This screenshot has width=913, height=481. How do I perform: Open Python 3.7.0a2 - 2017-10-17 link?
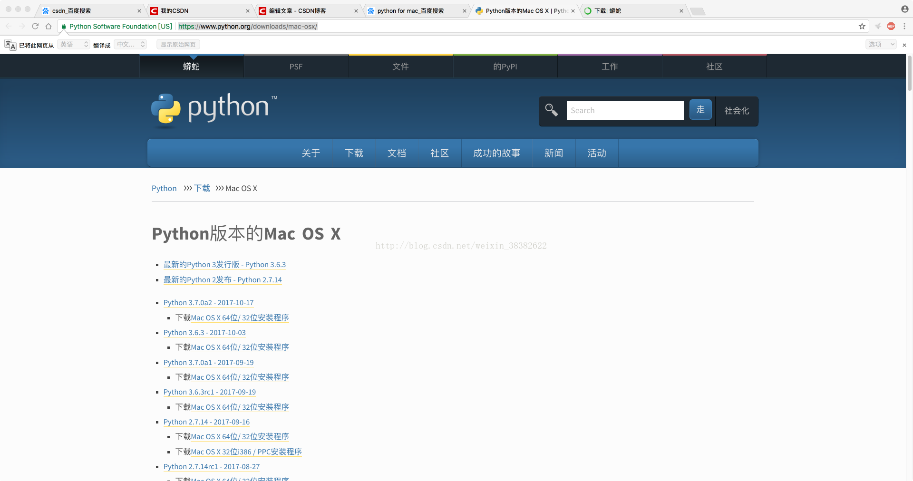click(208, 302)
